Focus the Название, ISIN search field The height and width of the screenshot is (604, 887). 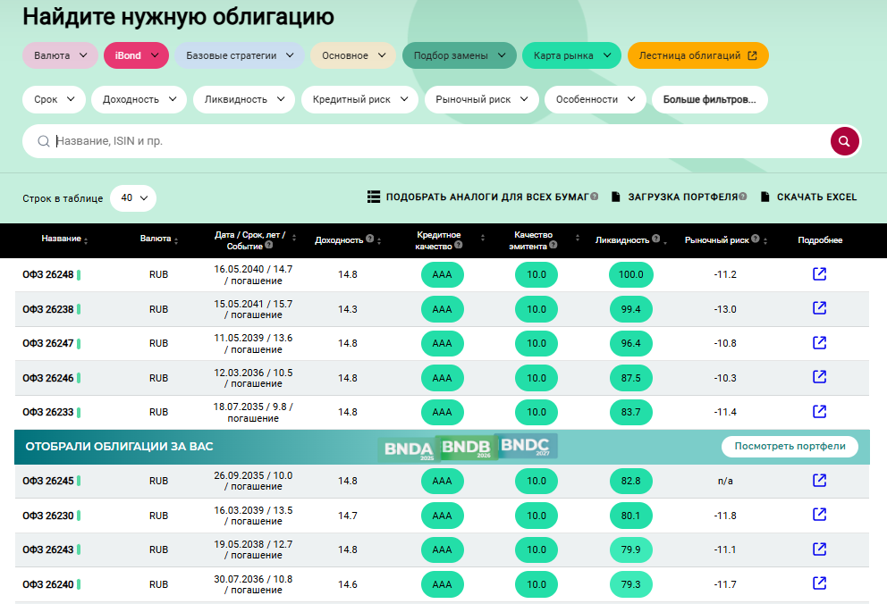click(429, 141)
